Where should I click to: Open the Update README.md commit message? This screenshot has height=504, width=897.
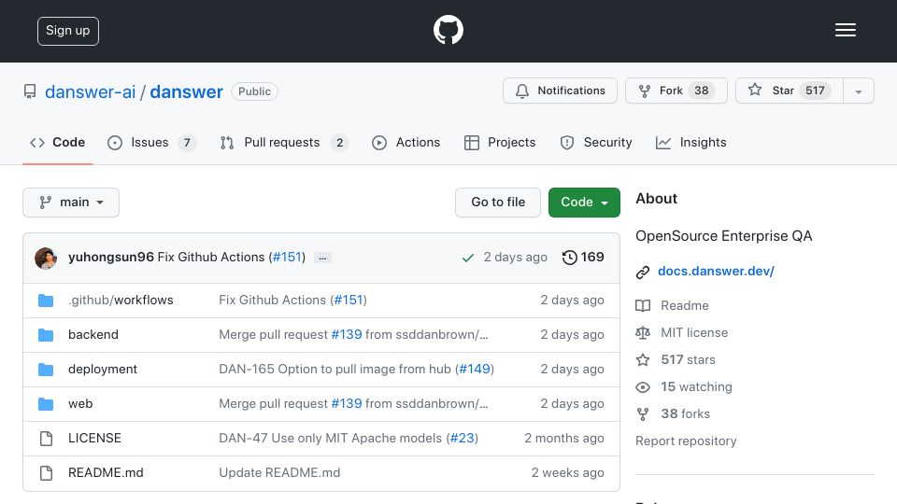pyautogui.click(x=279, y=472)
